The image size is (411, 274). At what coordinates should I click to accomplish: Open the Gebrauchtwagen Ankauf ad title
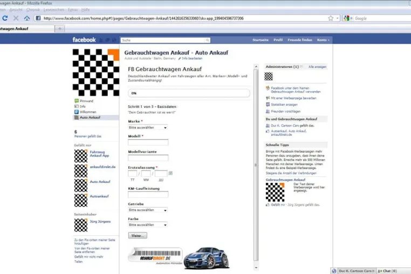(x=285, y=180)
